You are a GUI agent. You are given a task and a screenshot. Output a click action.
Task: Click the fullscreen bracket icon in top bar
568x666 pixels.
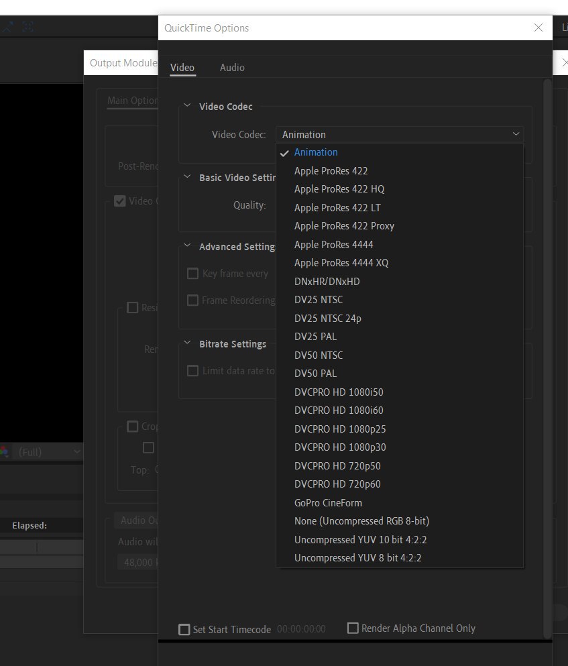click(27, 27)
